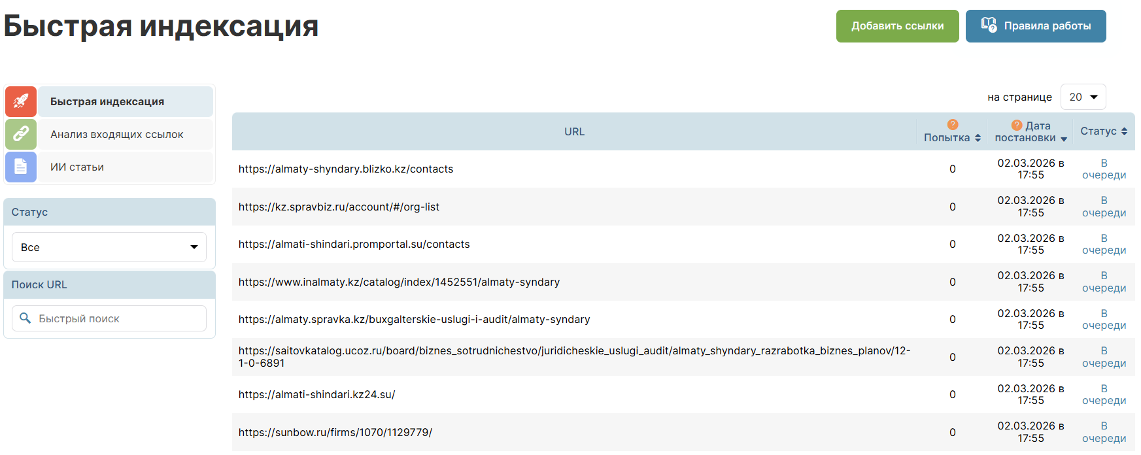This screenshot has height=455, width=1141.
Task: Click the magnifier icon in search field
Action: coord(26,318)
